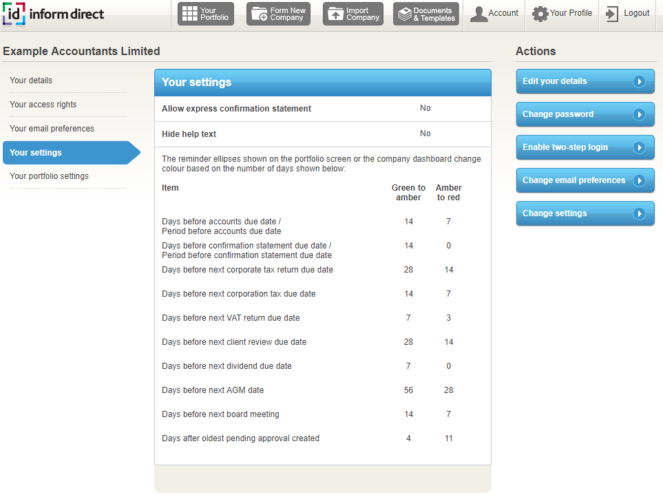Click the Import Company upload icon
663x499 pixels.
(335, 14)
